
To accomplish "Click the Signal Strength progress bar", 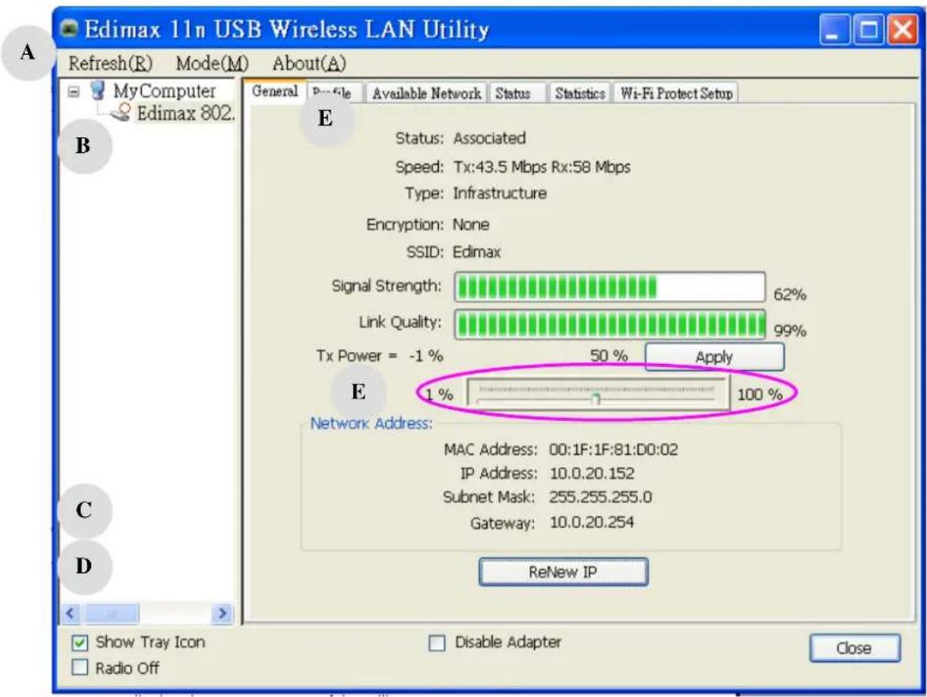I will click(609, 287).
